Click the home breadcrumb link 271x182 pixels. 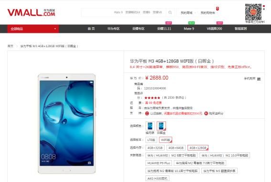click(x=10, y=46)
